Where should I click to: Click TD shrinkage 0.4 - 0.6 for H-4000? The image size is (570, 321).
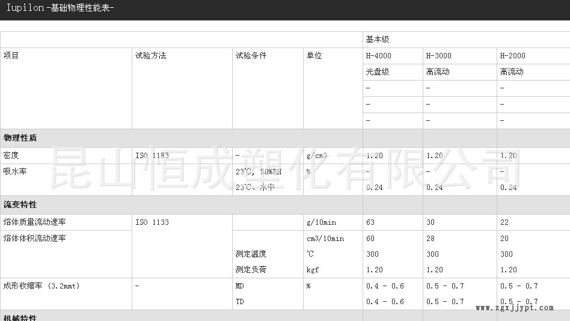point(385,302)
